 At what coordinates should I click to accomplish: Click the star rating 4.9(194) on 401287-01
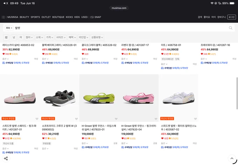pyautogui.click(x=15, y=138)
